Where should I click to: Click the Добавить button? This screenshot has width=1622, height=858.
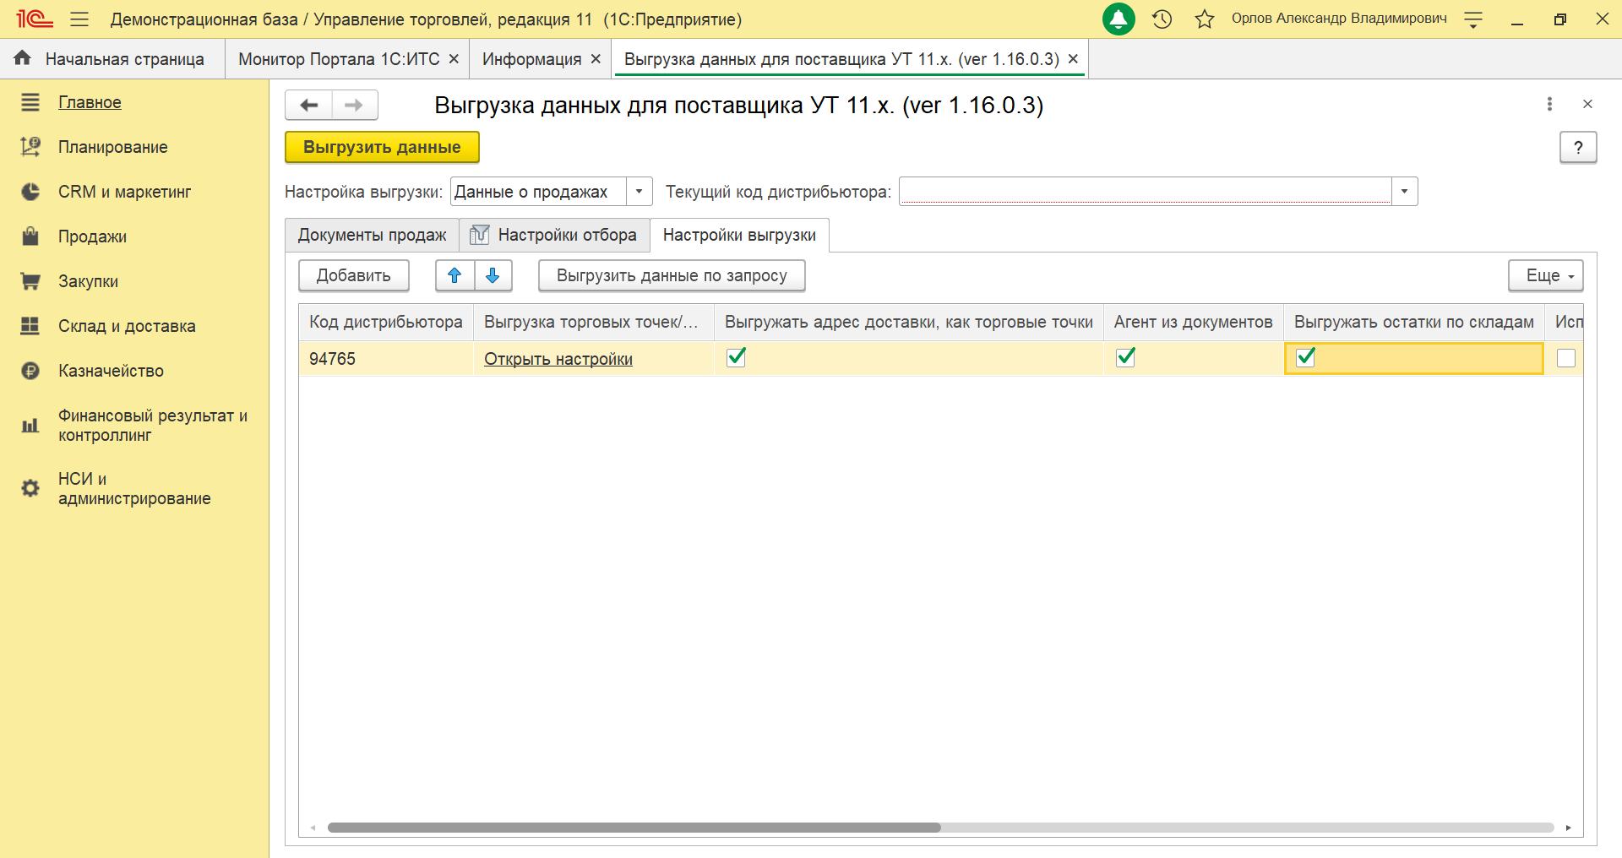pyautogui.click(x=354, y=275)
